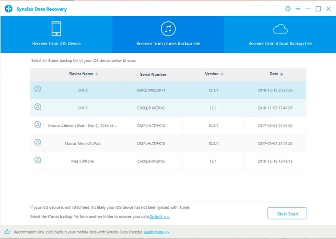The width and height of the screenshot is (336, 239).
Task: Click the cloud icon for iCloud backup
Action: (x=280, y=29)
